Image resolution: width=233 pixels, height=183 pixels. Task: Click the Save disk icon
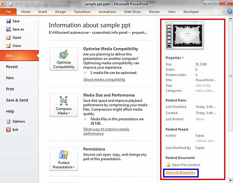tap(8, 21)
